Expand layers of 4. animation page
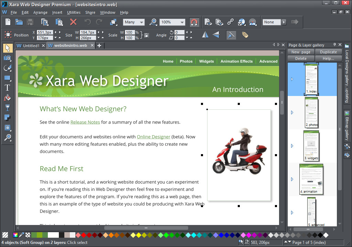352x247 pixels. coord(292,179)
